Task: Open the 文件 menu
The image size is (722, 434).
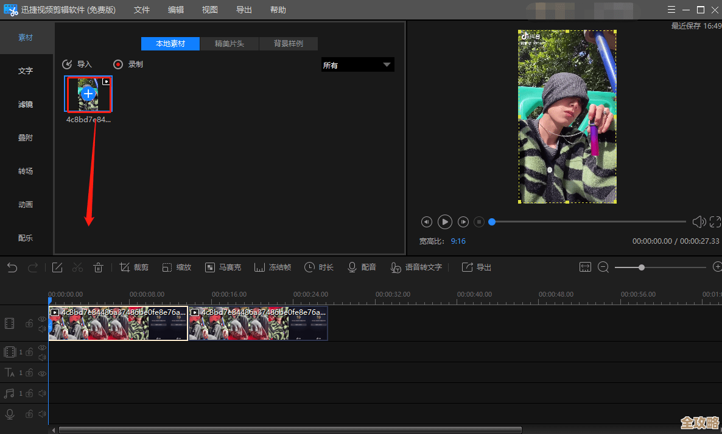Action: (x=142, y=10)
